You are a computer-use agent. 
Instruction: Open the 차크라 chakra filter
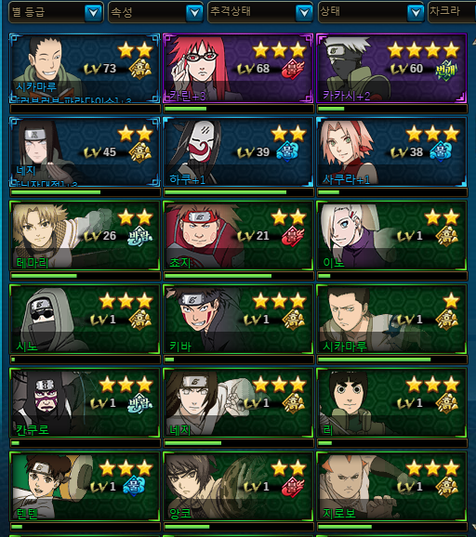click(x=452, y=13)
